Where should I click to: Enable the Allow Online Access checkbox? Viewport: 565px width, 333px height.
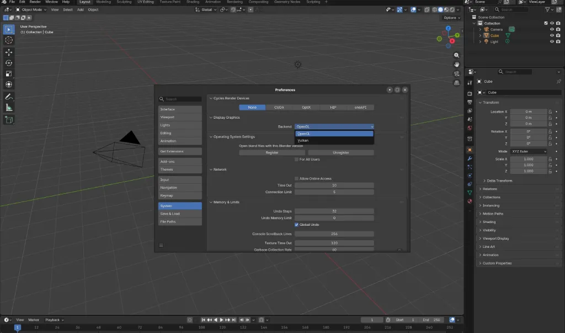coord(296,178)
